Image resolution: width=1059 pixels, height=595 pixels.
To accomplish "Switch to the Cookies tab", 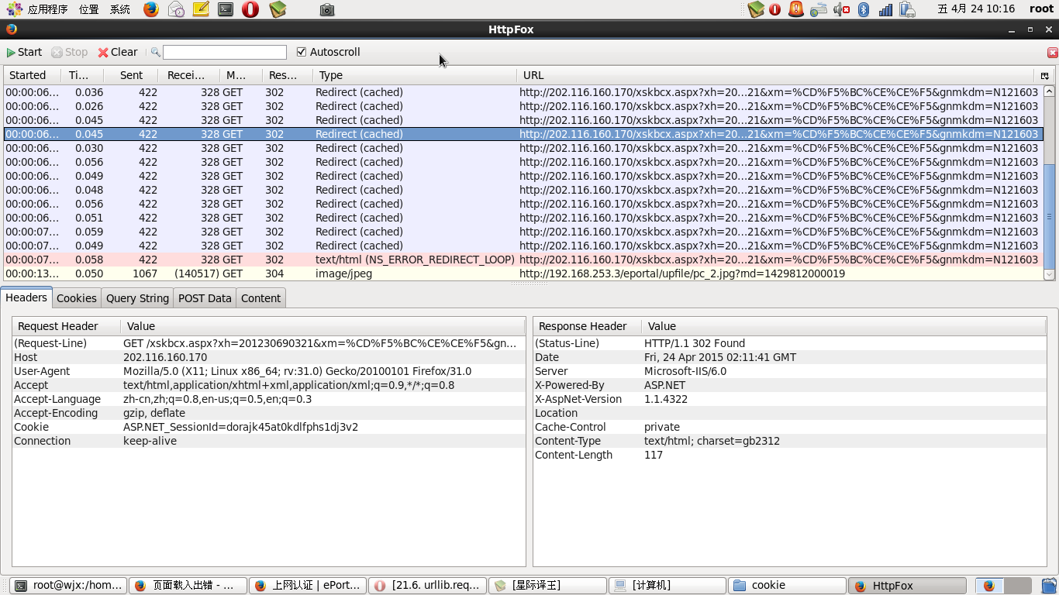I will click(x=77, y=298).
